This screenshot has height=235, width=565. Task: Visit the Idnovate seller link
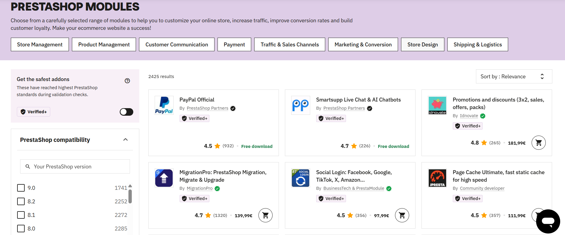(469, 116)
